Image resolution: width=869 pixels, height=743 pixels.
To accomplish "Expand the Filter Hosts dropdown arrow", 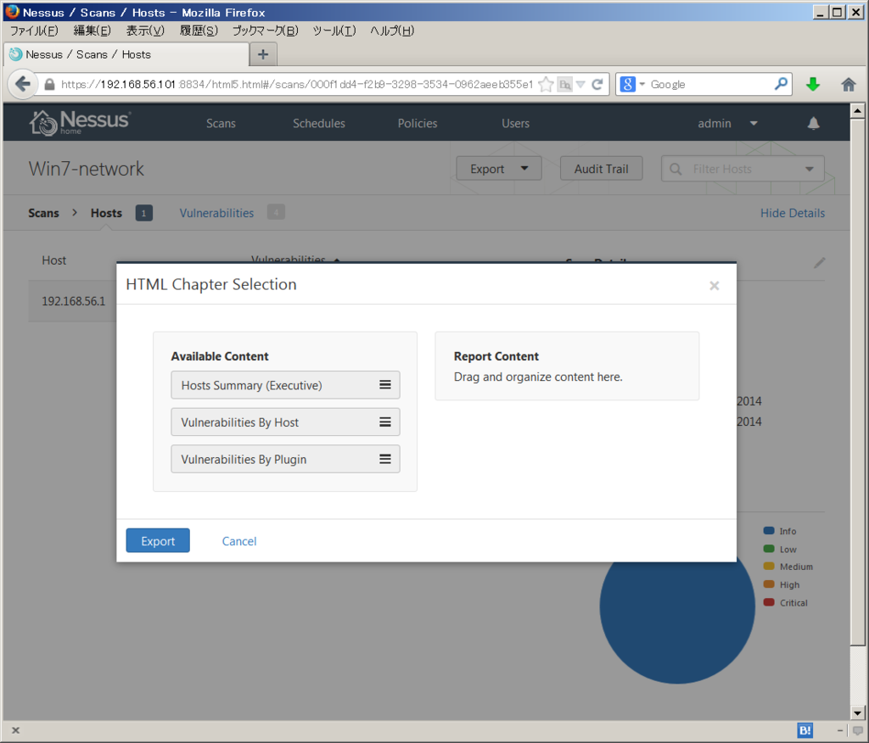I will point(810,169).
